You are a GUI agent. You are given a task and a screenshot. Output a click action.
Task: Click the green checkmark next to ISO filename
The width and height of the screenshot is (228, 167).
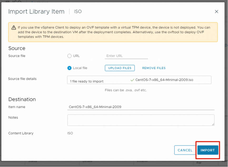(x=132, y=80)
